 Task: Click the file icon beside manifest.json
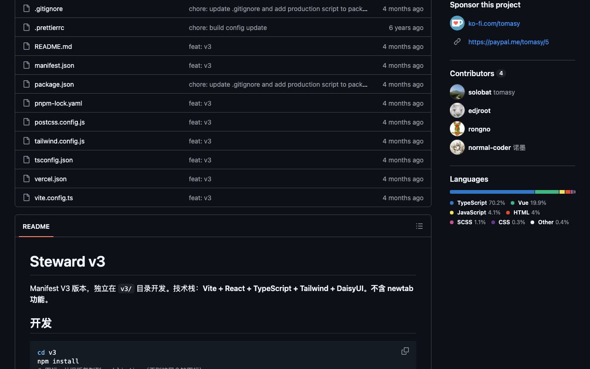(26, 65)
